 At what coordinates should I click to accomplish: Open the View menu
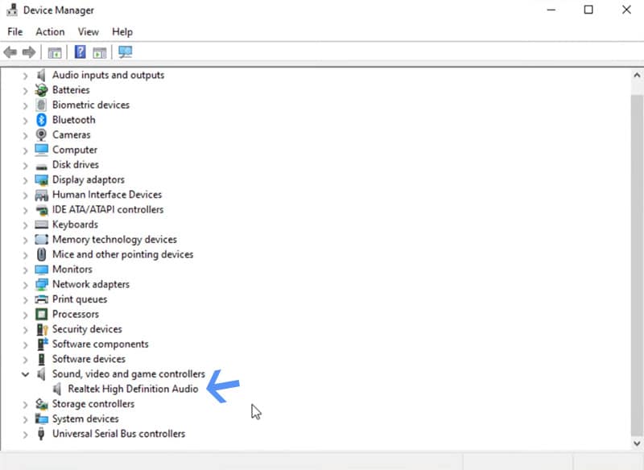(x=88, y=31)
